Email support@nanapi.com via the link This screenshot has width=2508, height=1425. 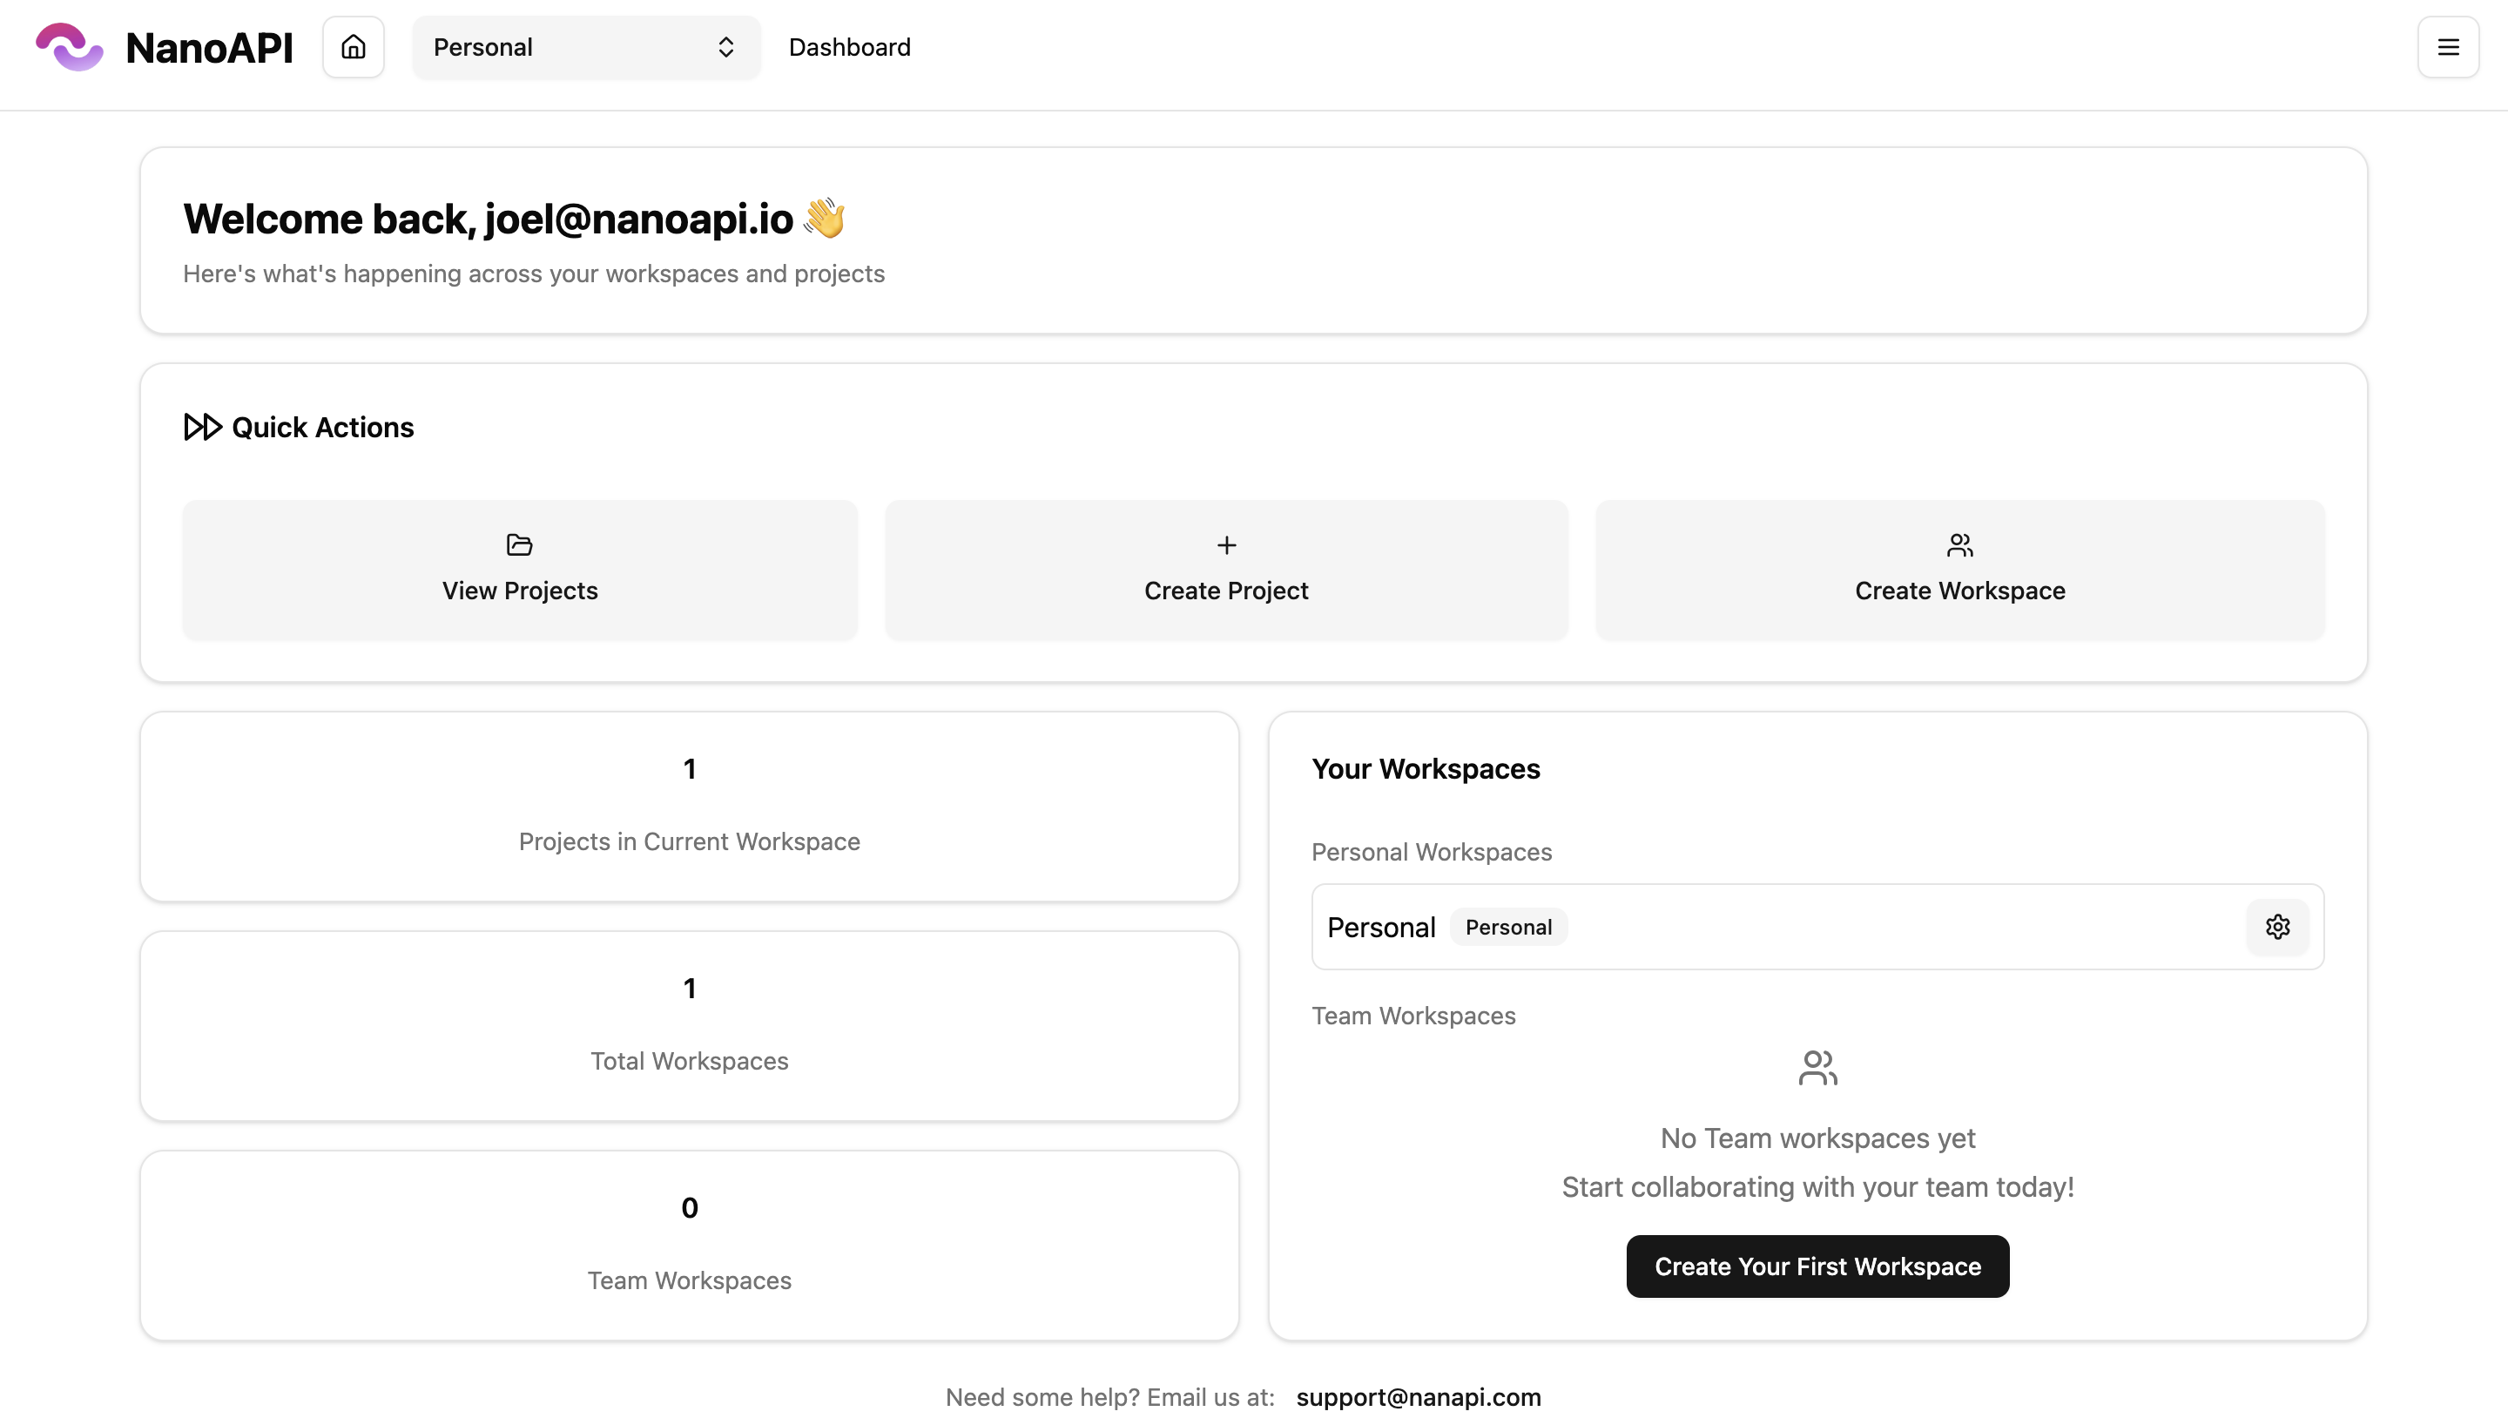1418,1398
